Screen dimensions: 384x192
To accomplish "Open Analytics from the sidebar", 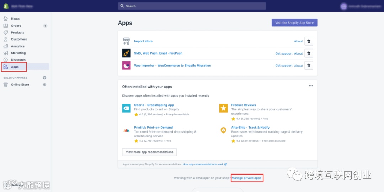I will (18, 46).
